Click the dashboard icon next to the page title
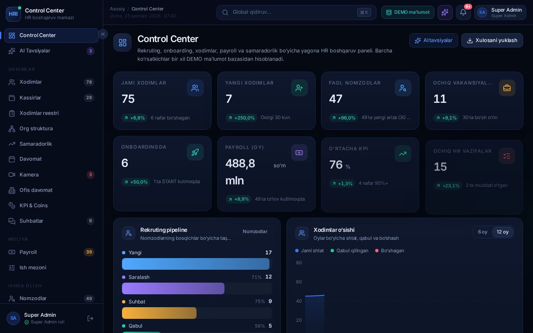The image size is (533, 333). (122, 42)
